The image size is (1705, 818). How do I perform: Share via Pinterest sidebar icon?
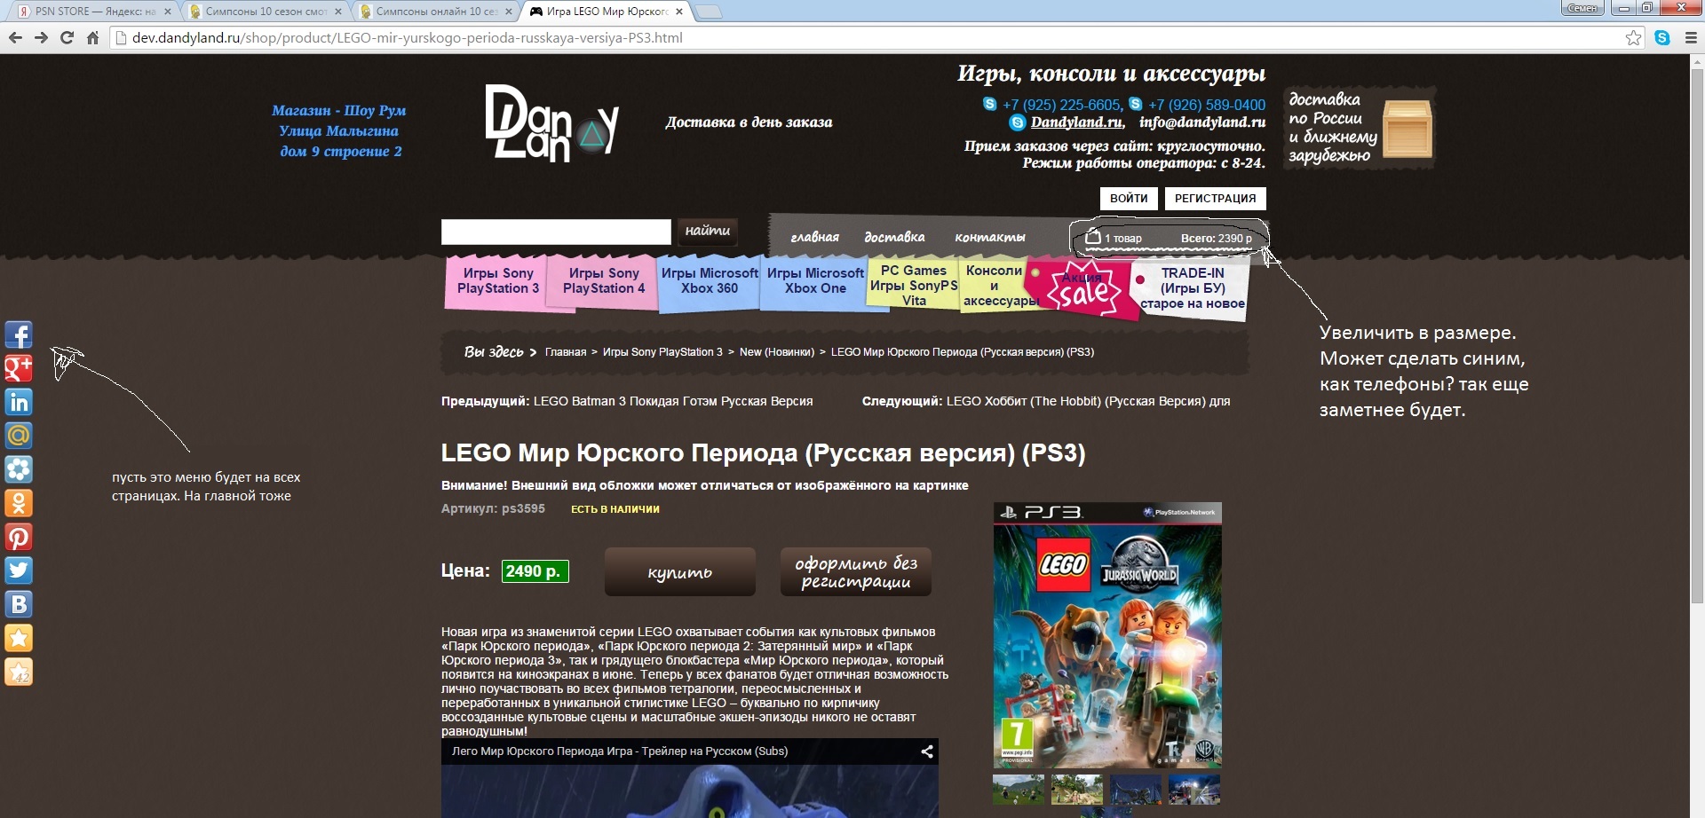(x=19, y=537)
